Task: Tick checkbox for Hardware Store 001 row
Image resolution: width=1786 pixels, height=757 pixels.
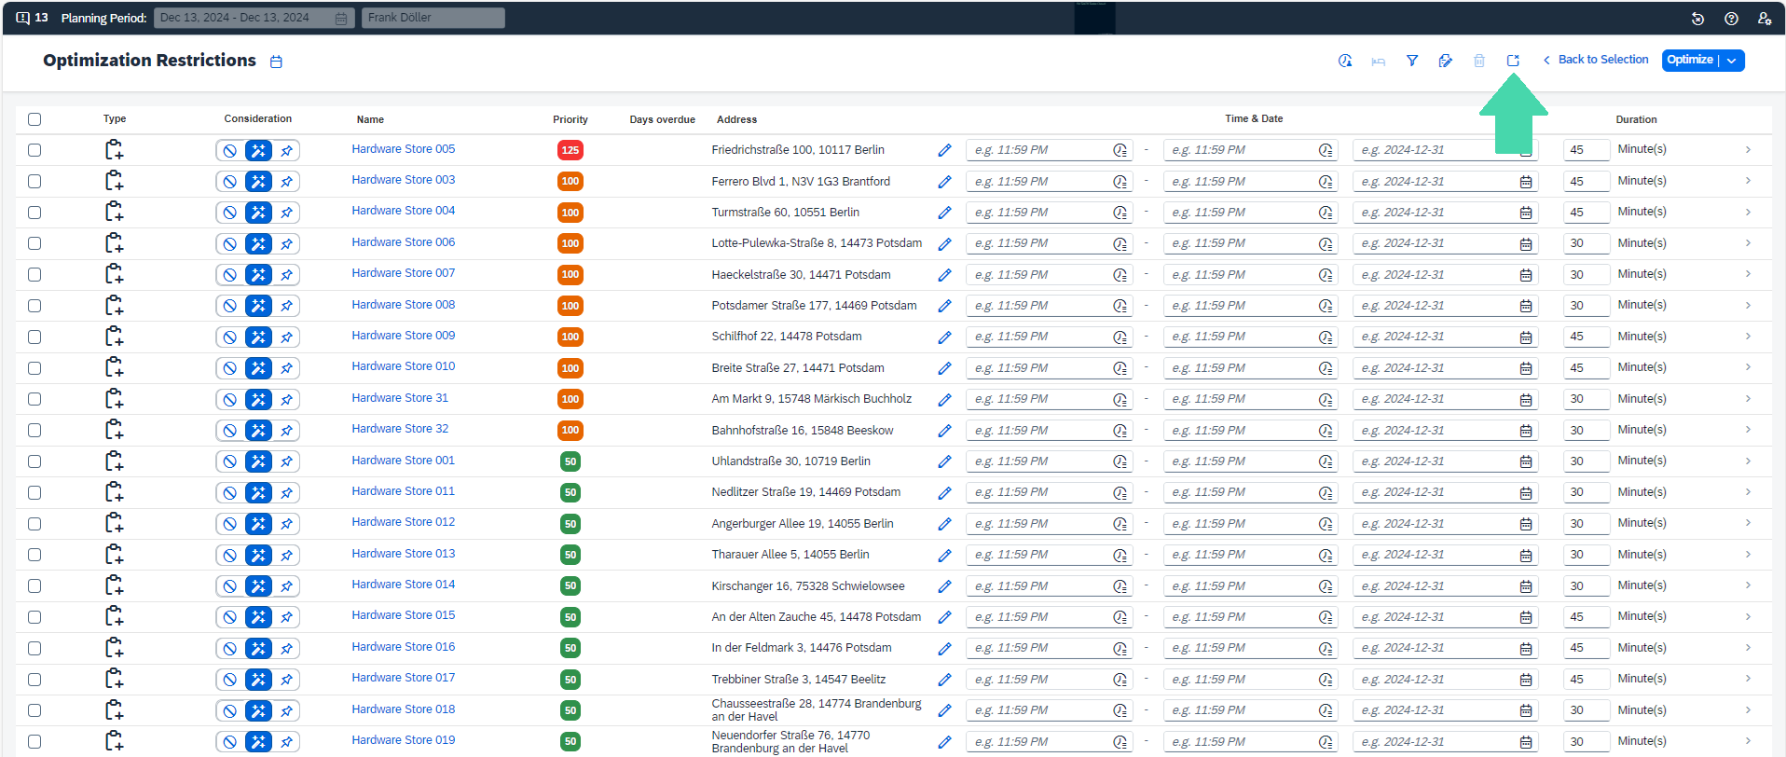Action: click(34, 461)
